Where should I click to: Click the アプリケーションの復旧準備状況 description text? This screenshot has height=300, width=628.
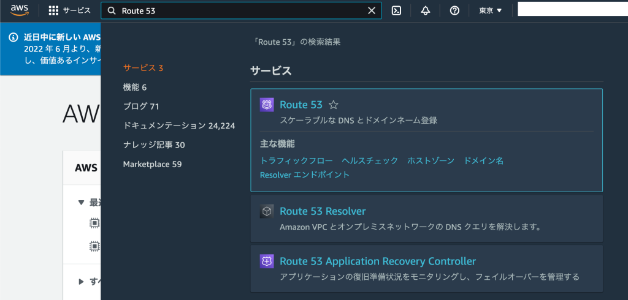[430, 277]
